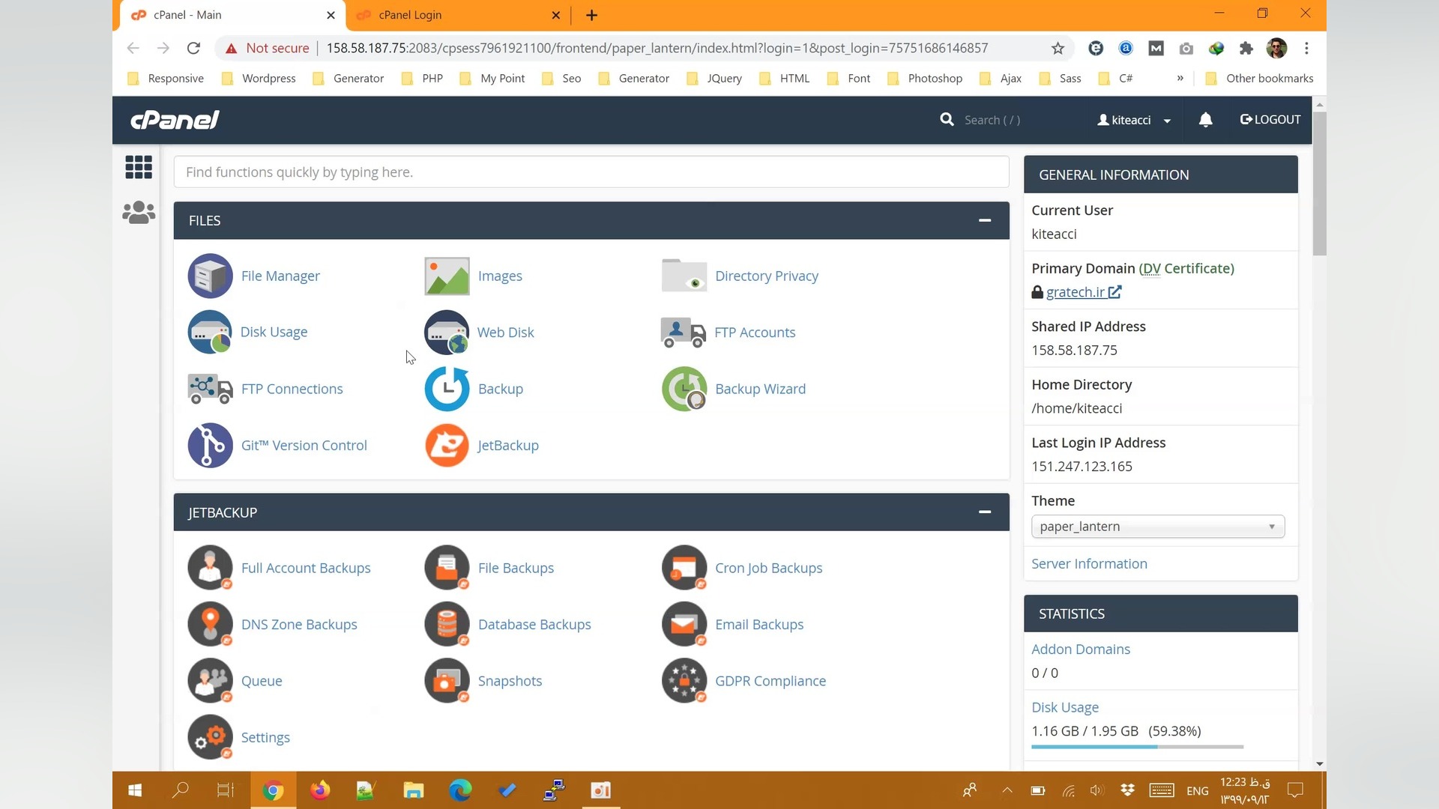Open the GDPR Compliance icon
Viewport: 1439px width, 809px height.
pos(684,681)
